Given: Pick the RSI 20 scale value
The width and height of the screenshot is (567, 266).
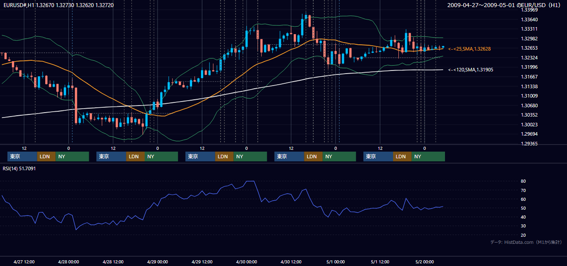Looking at the screenshot, I should pos(524,235).
